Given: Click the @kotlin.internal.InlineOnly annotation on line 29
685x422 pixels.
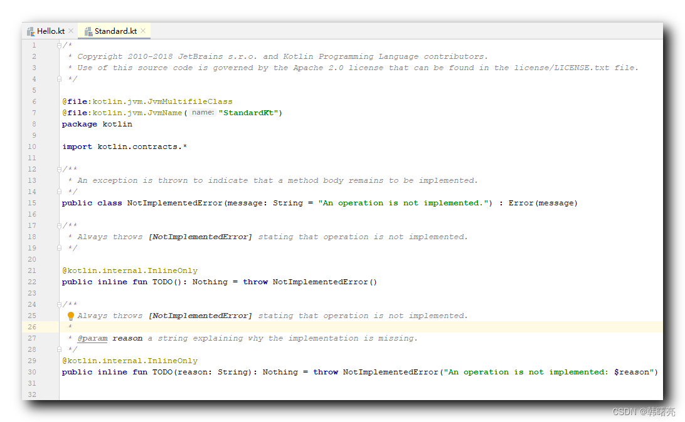Looking at the screenshot, I should pos(130,361).
